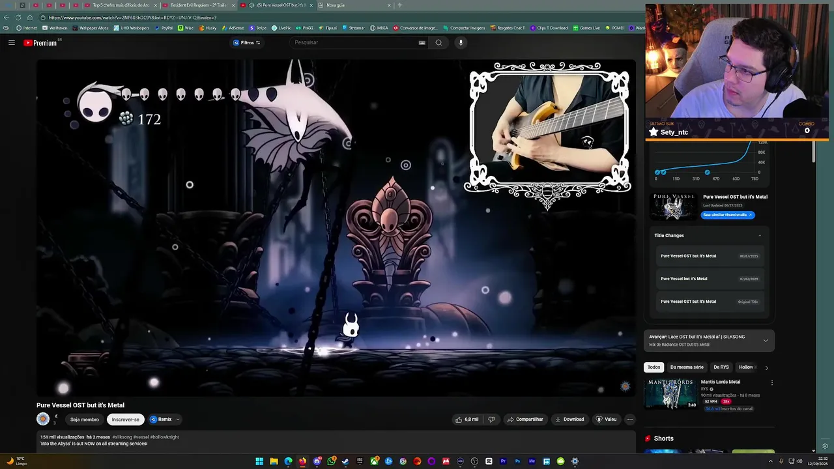
Task: Open Mantis Lords Metal thumbnail
Action: pyautogui.click(x=670, y=394)
